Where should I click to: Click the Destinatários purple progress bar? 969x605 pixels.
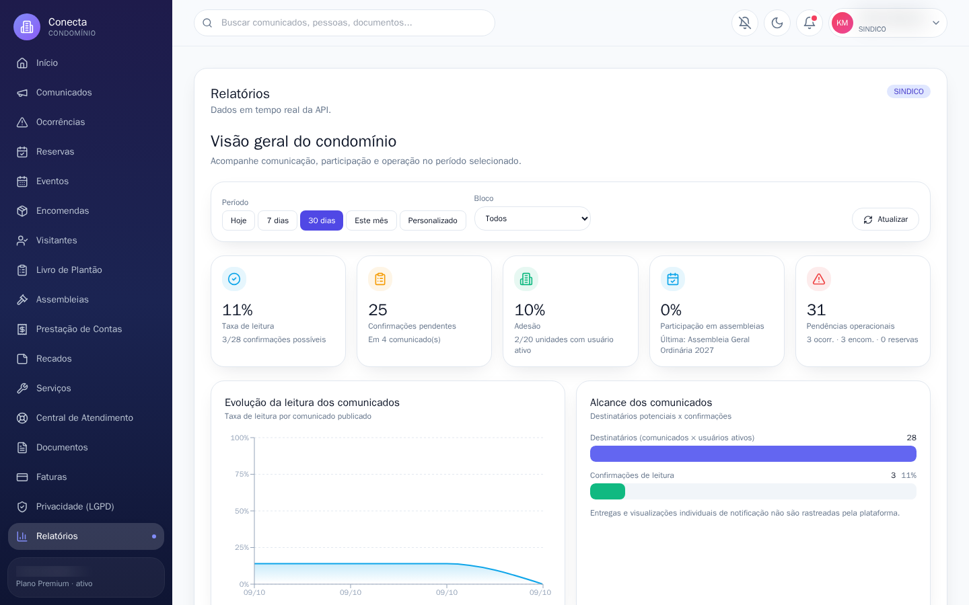tap(753, 454)
